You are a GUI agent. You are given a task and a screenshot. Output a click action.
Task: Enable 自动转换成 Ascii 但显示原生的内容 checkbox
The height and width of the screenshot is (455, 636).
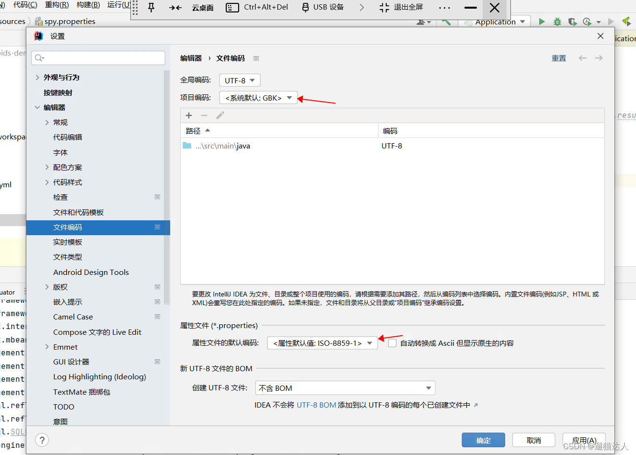pos(392,343)
